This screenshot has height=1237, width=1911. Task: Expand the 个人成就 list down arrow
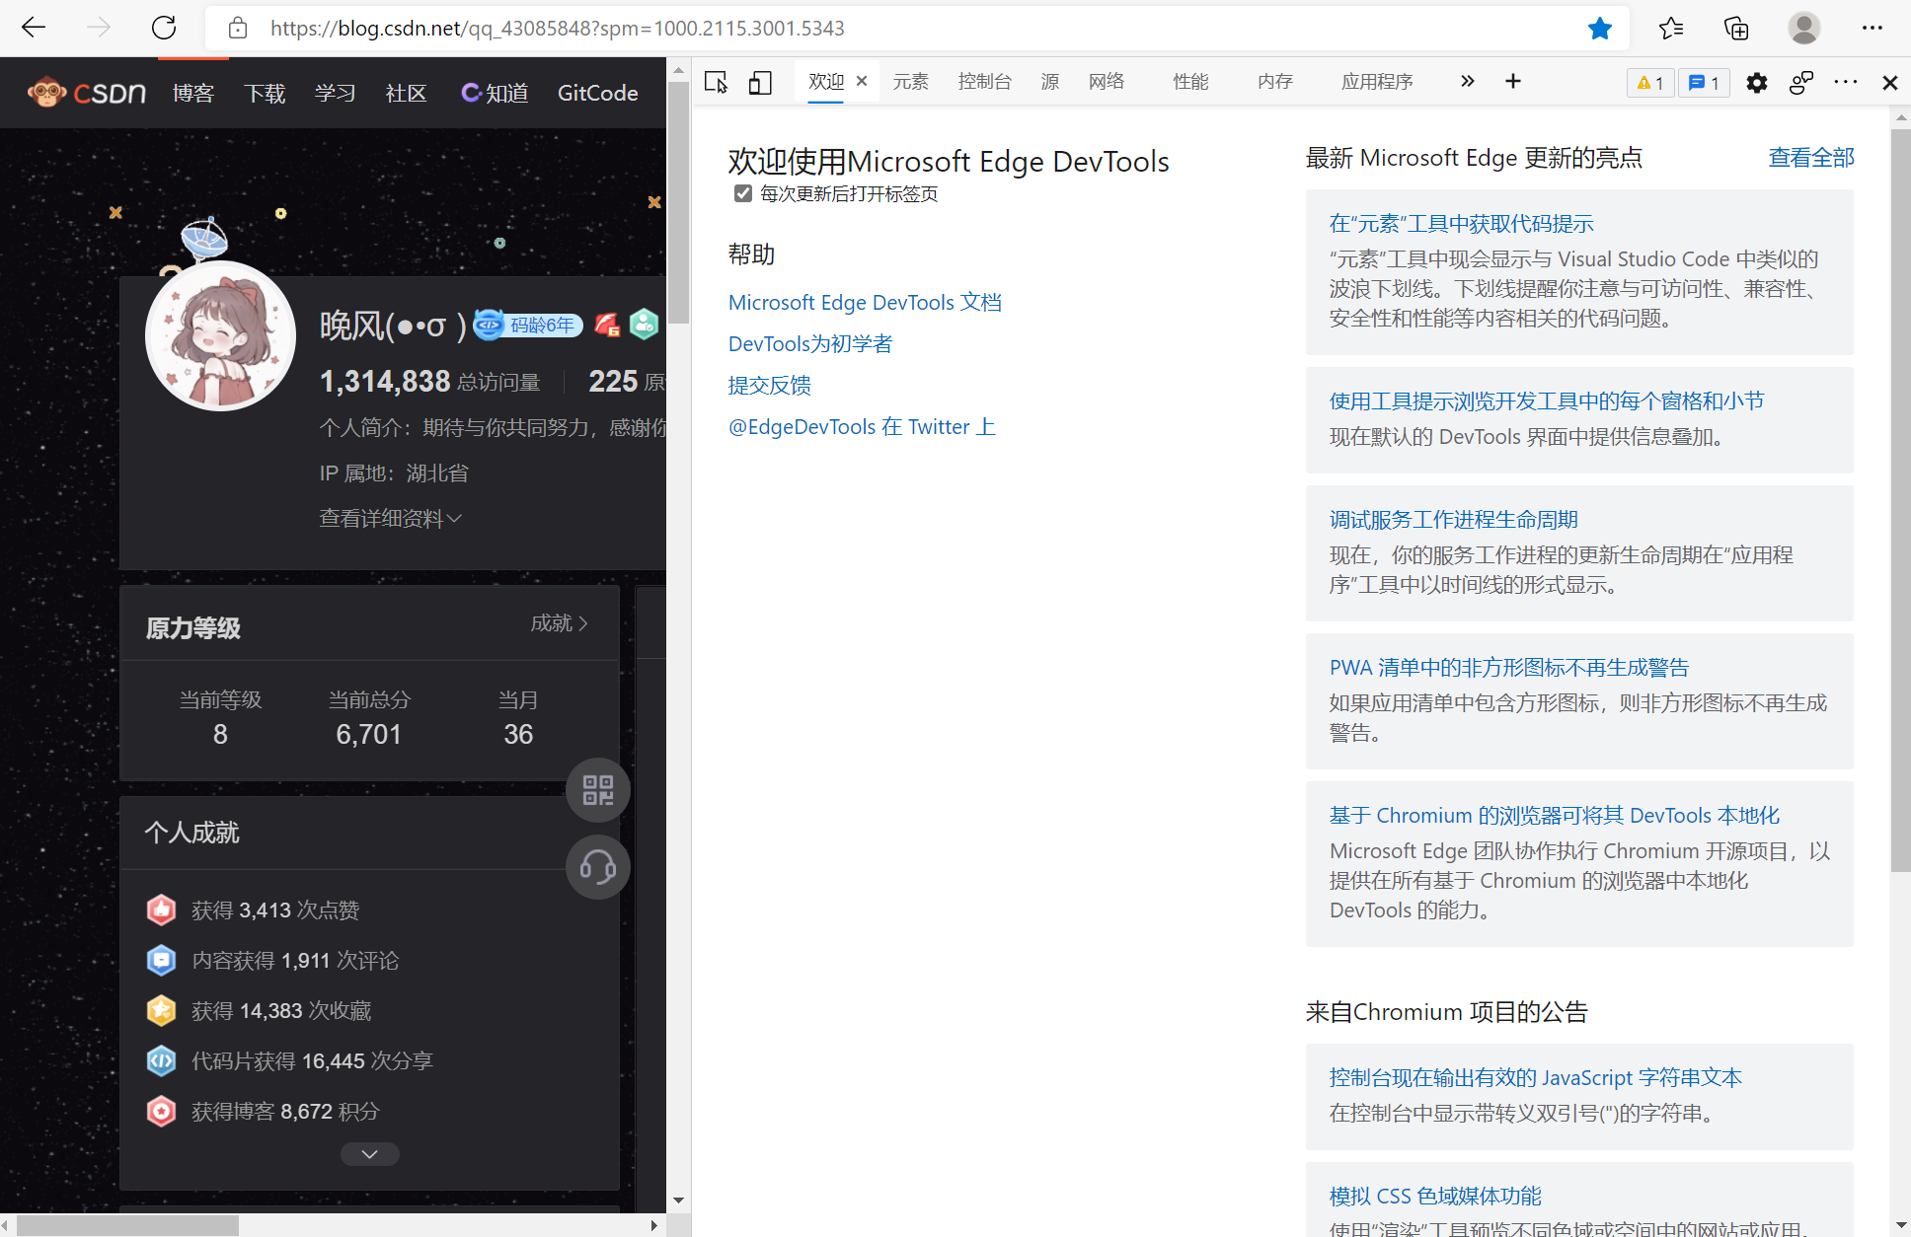pos(369,1153)
